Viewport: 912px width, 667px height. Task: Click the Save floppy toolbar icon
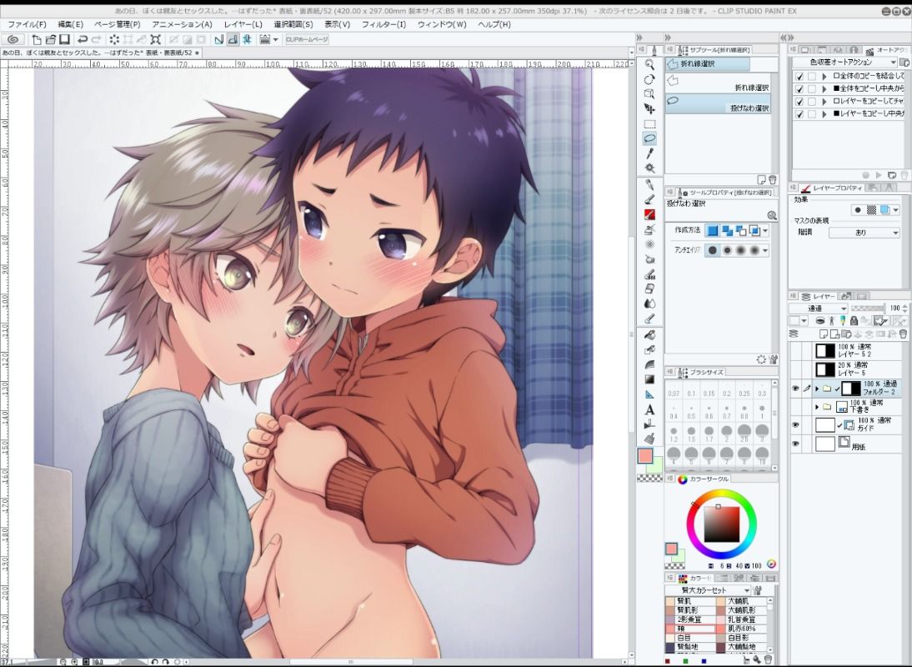(x=64, y=39)
